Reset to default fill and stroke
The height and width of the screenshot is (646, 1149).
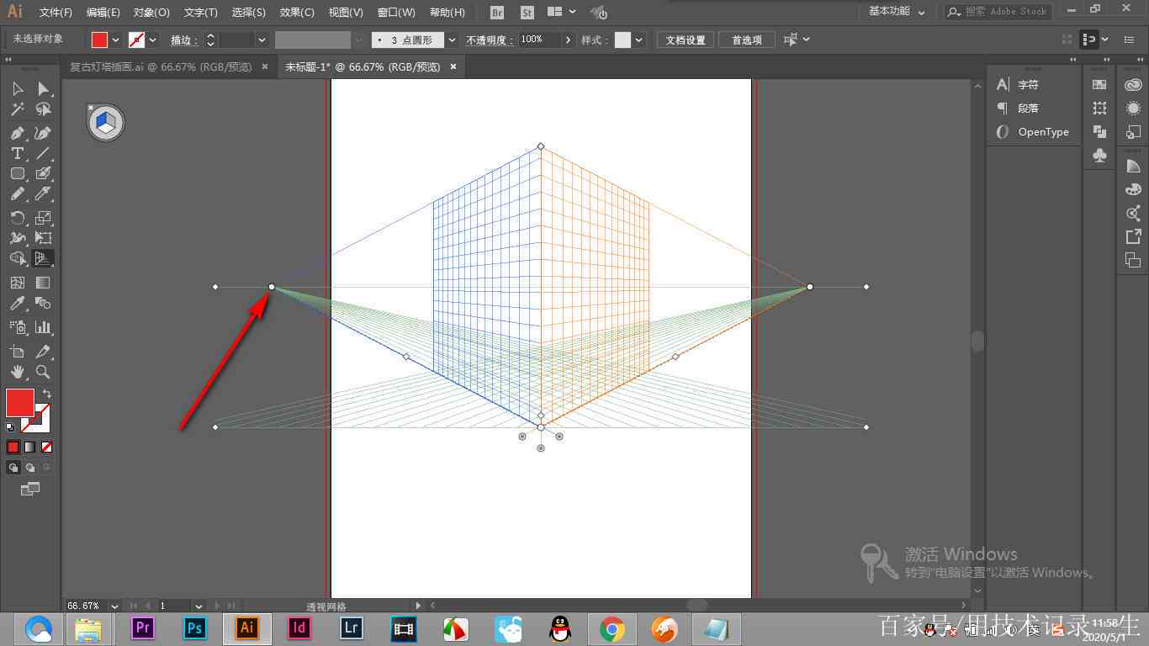(x=10, y=427)
